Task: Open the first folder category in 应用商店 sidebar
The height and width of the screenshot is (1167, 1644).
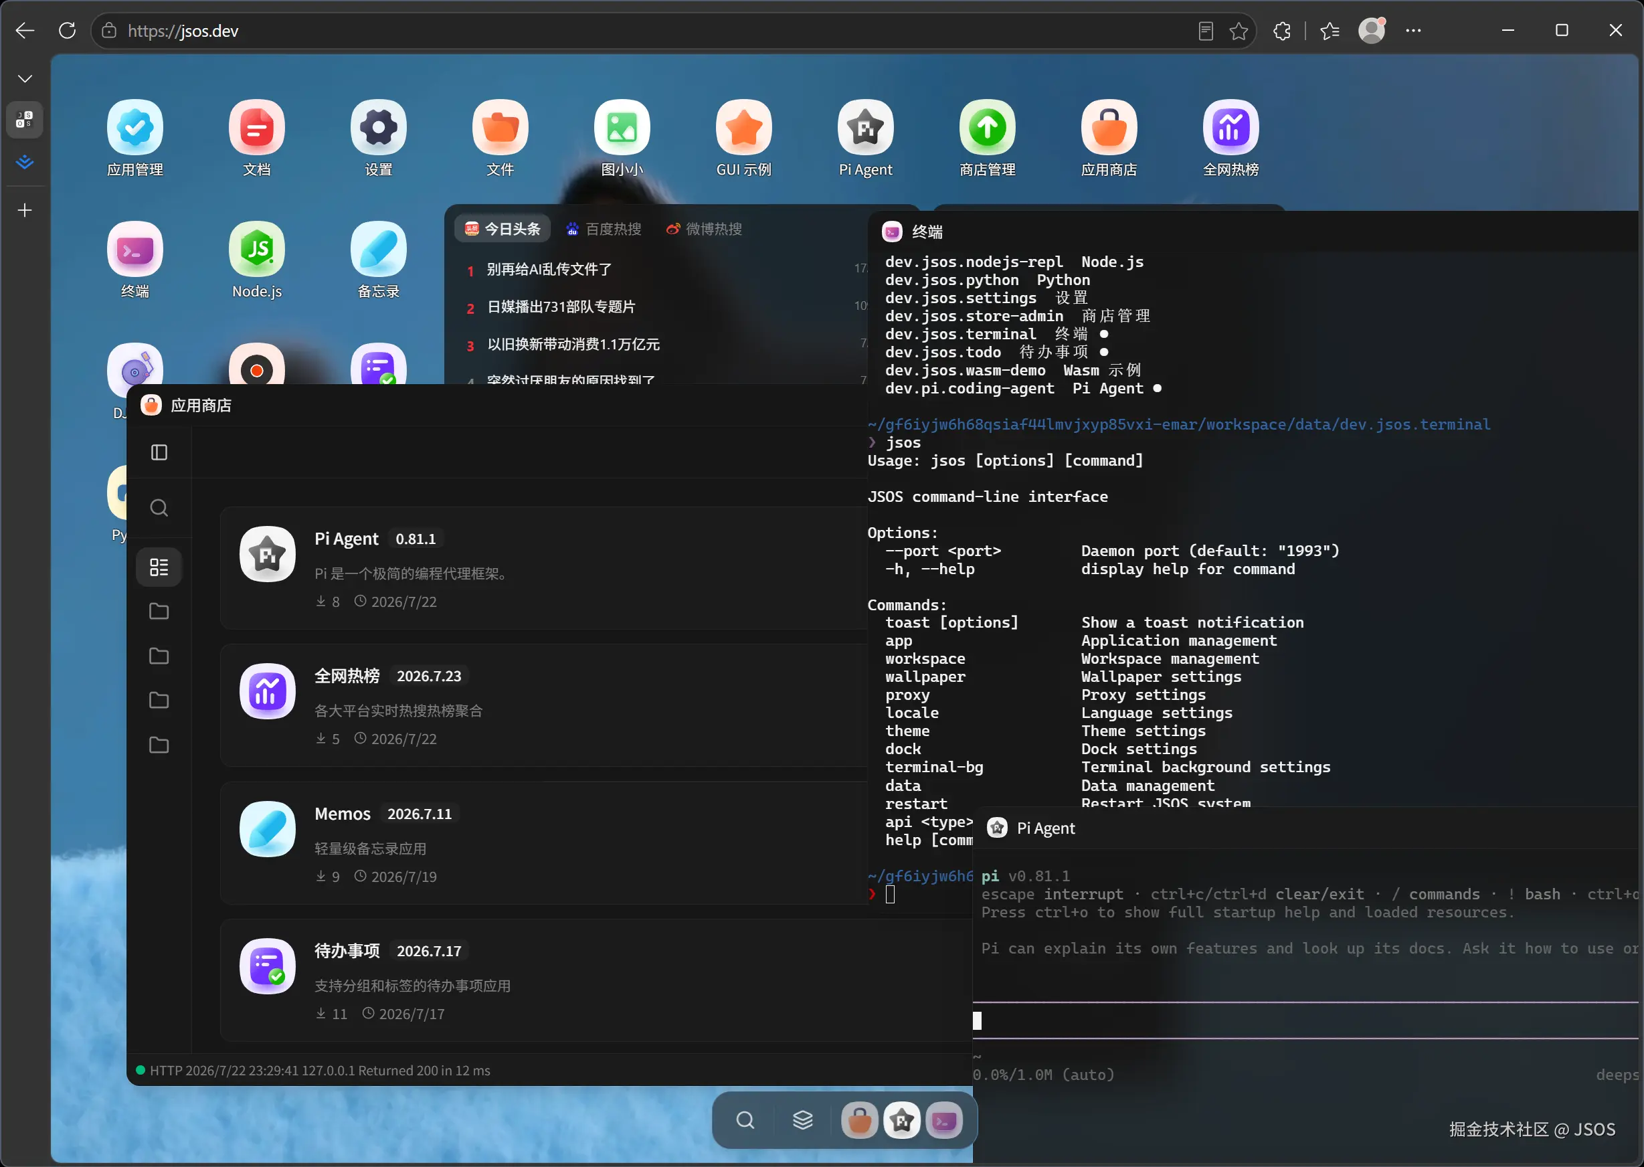Action: click(159, 612)
